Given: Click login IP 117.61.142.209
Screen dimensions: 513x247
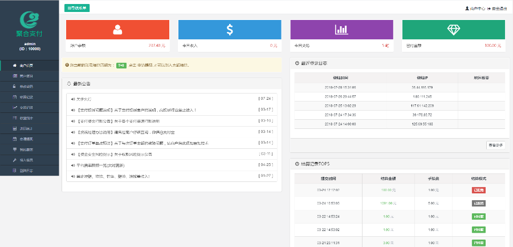Looking at the screenshot, I should click(422, 106).
